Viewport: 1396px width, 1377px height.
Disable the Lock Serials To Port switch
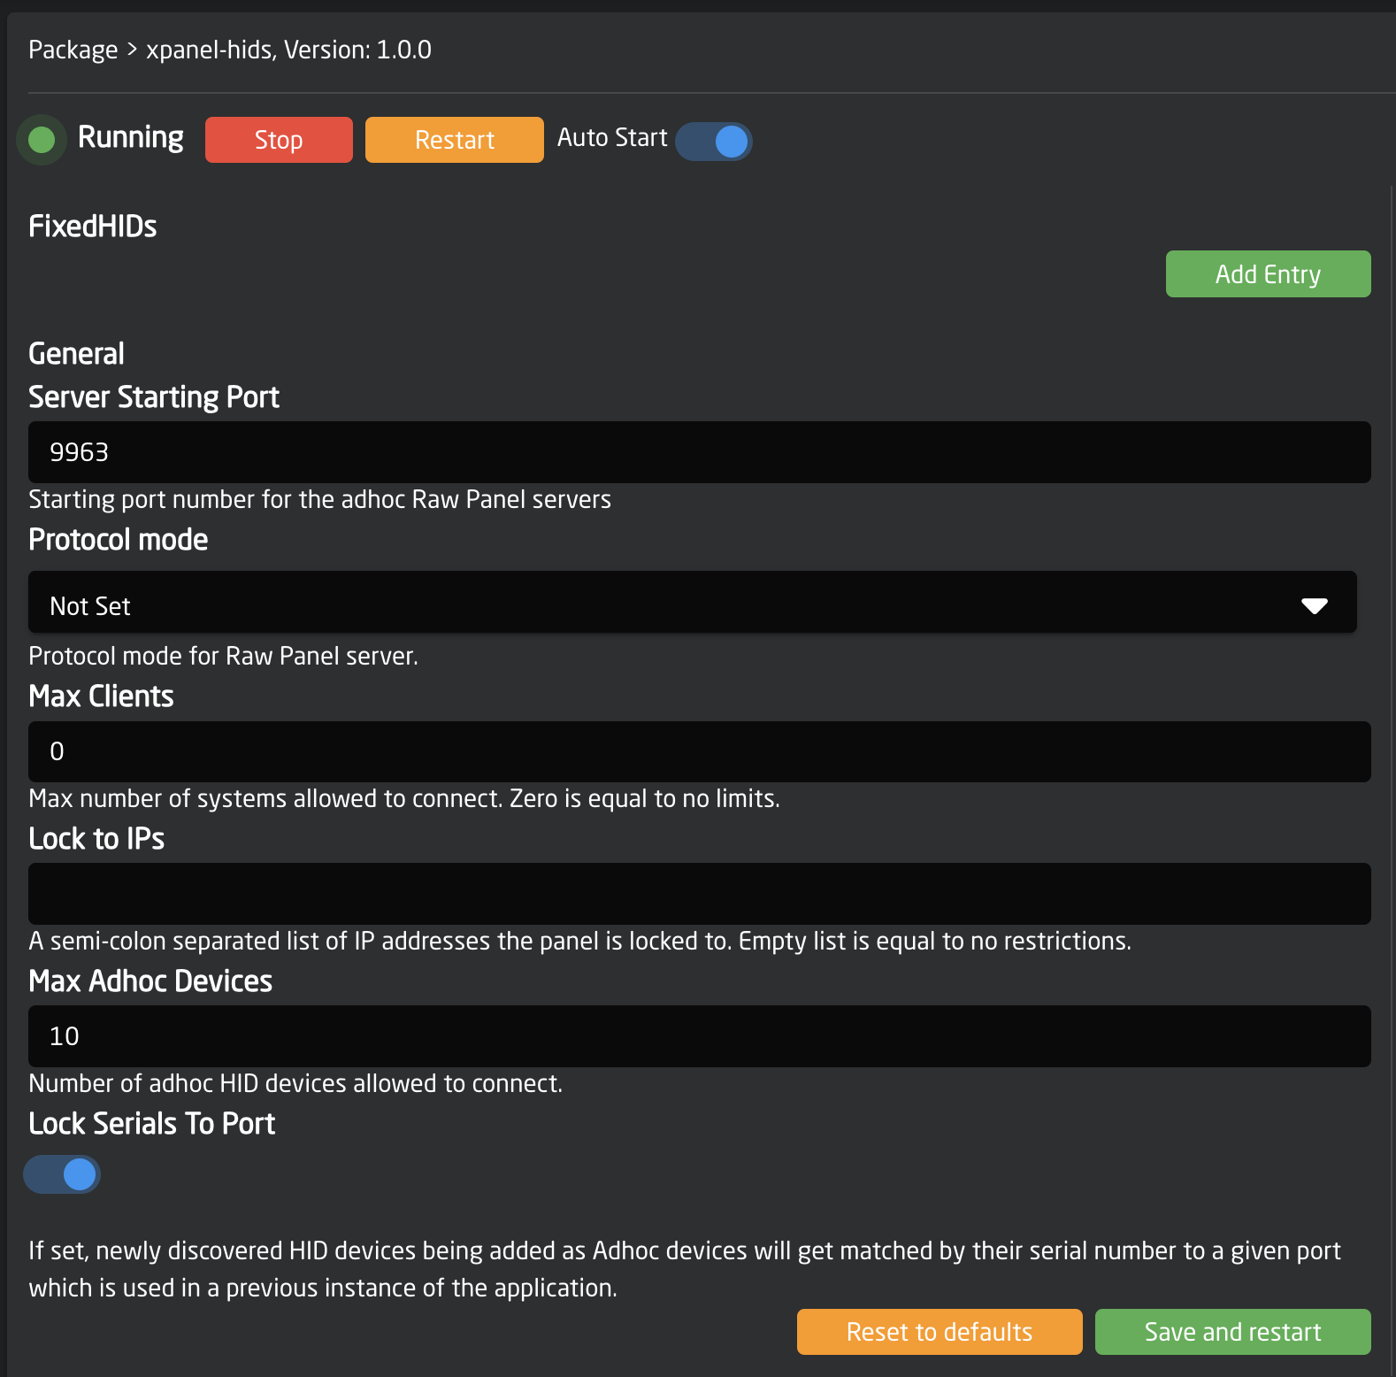pyautogui.click(x=62, y=1174)
